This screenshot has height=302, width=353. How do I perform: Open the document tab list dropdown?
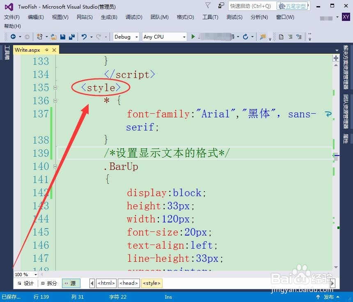pos(337,50)
